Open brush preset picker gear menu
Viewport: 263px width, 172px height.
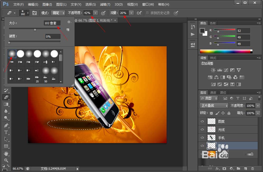pyautogui.click(x=69, y=22)
